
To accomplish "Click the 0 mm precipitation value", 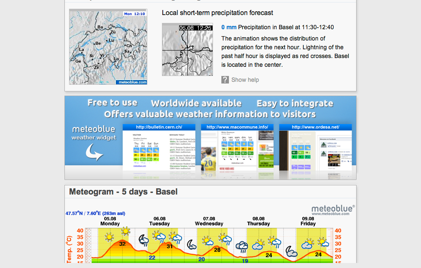I will [229, 27].
